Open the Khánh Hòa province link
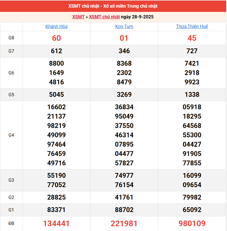The height and width of the screenshot is (231, 227). (56, 27)
